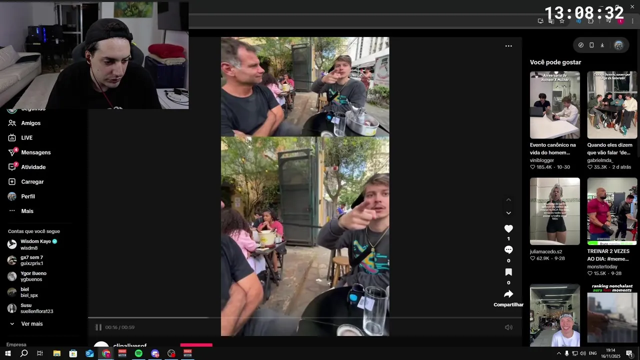
Task: Open the browser three-dot menu
Action: pos(632,21)
